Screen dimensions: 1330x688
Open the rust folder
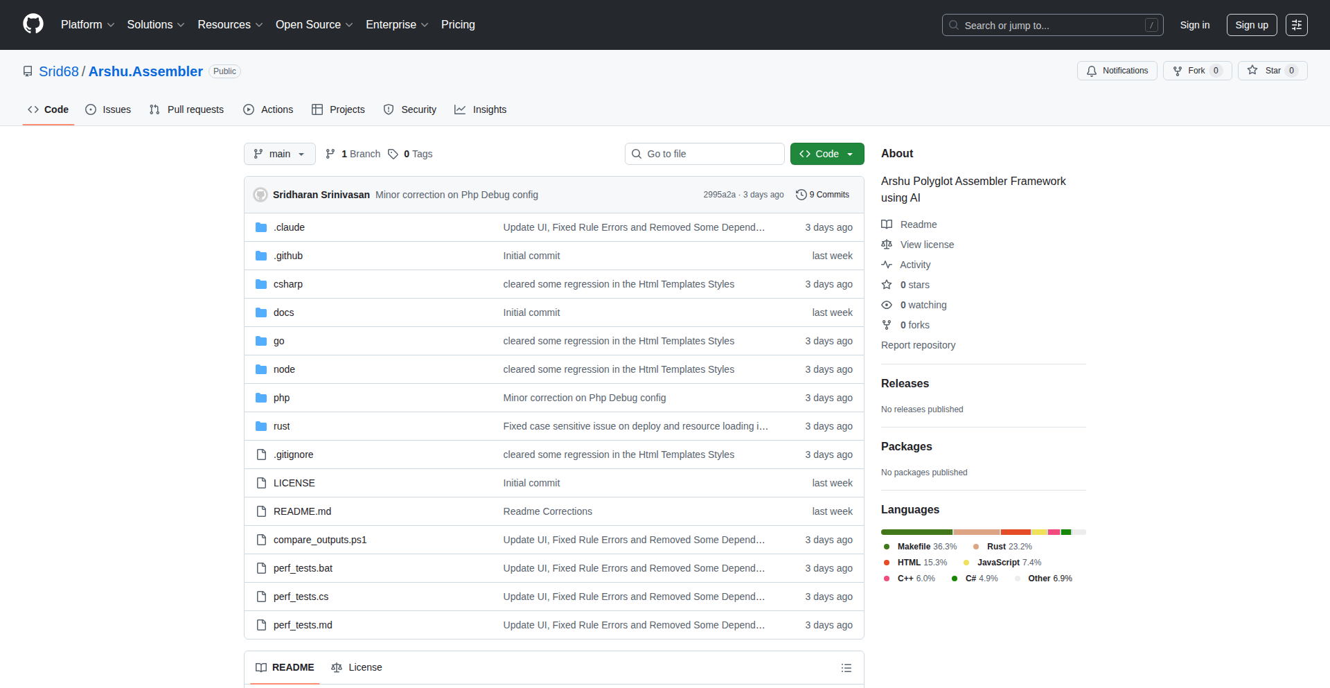(281, 426)
